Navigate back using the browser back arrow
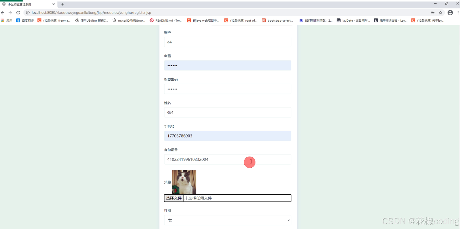The image size is (460, 229). pos(3,13)
